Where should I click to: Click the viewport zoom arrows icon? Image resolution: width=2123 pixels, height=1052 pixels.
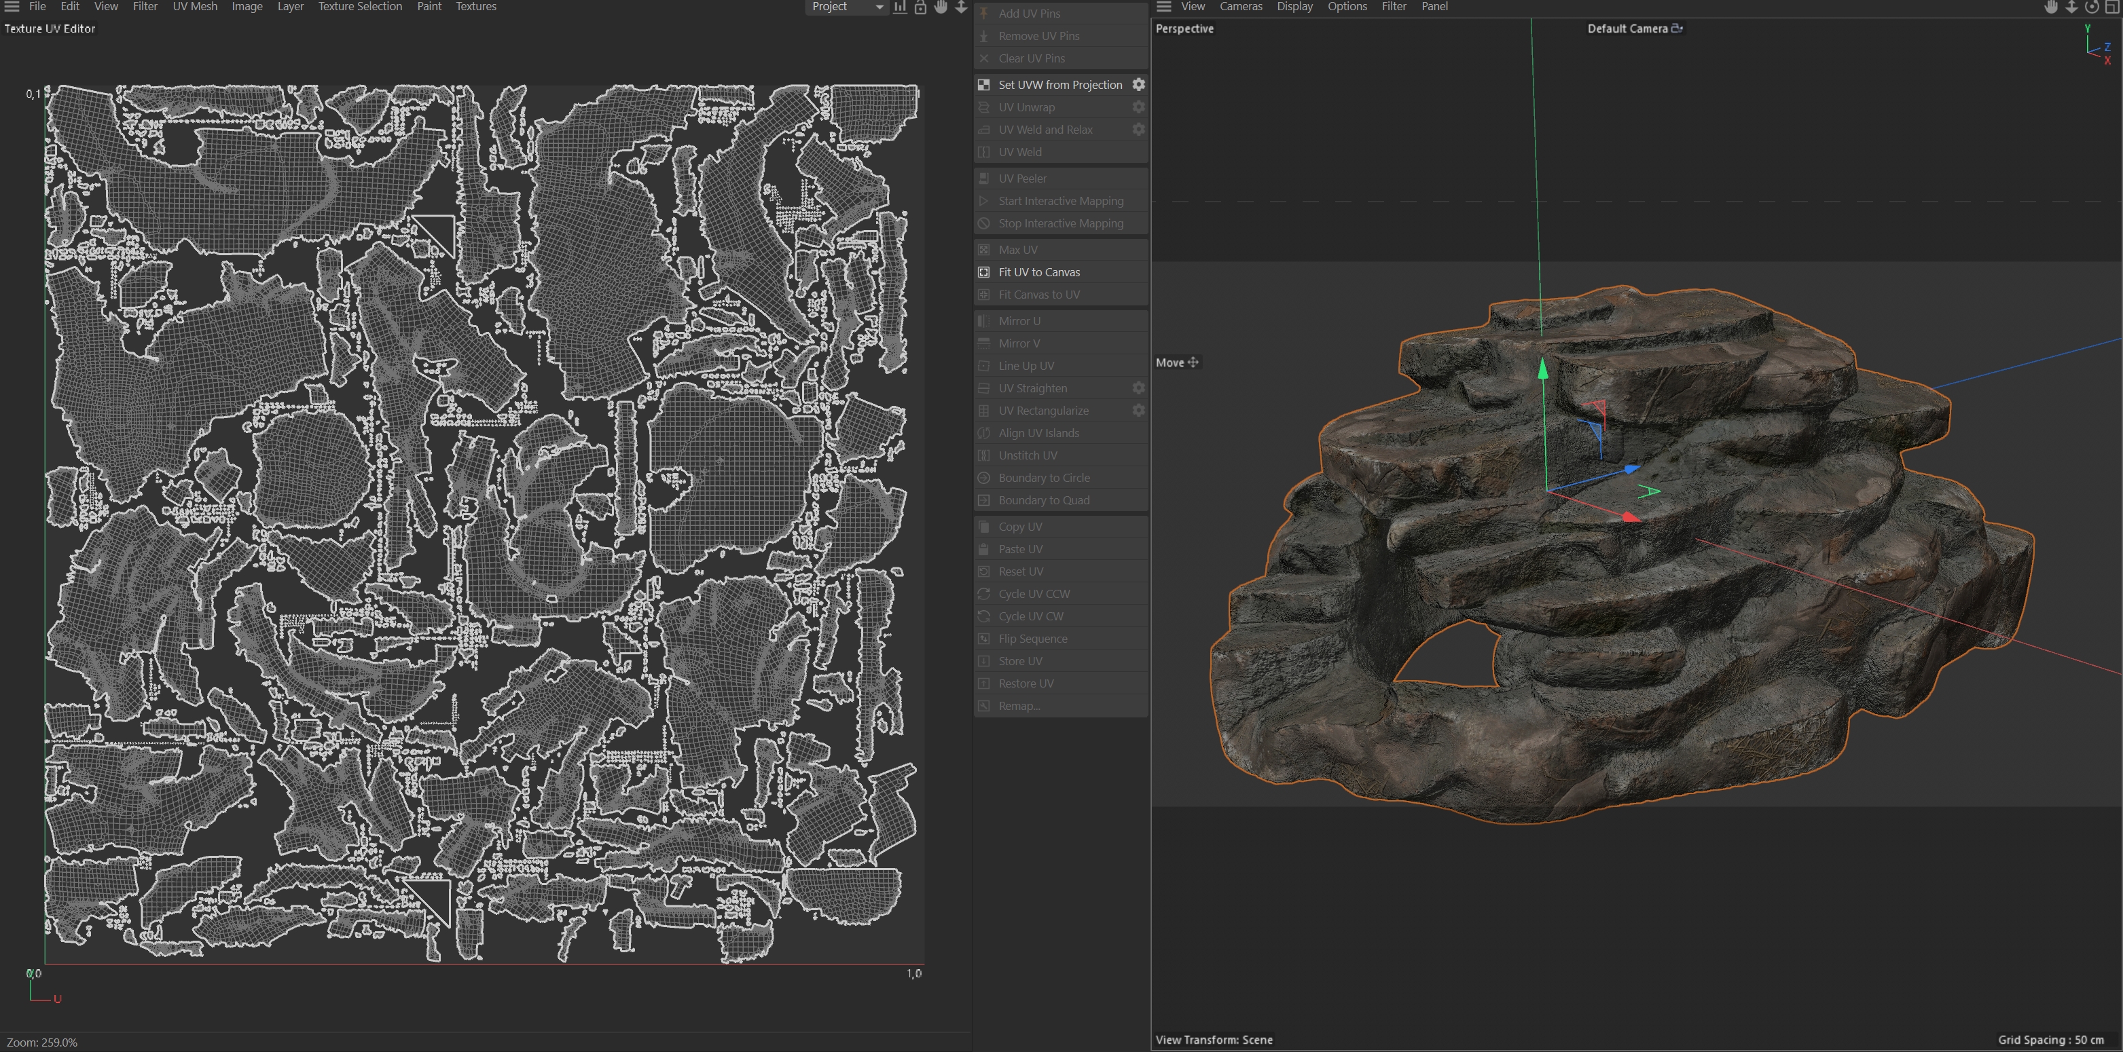[2071, 7]
